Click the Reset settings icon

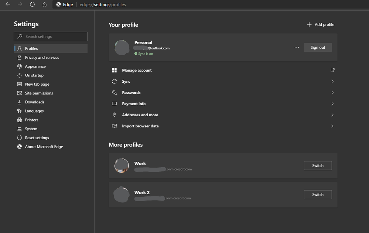click(x=19, y=138)
